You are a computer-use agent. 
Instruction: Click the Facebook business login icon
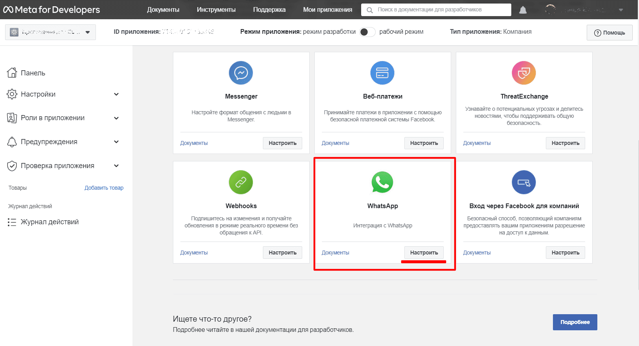click(524, 182)
